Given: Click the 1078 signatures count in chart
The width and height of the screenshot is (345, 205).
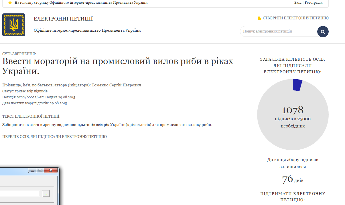Looking at the screenshot, I should pos(293,110).
